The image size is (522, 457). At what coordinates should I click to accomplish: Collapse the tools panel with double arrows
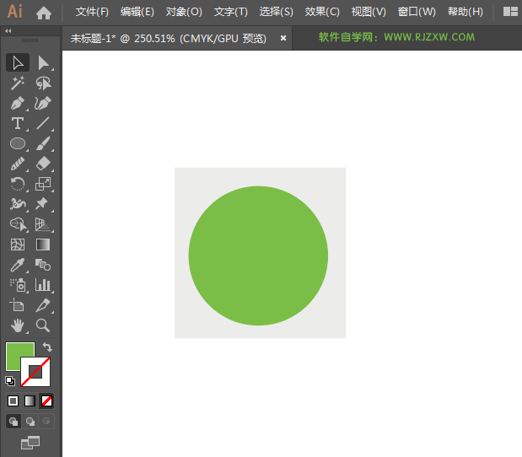pos(8,30)
